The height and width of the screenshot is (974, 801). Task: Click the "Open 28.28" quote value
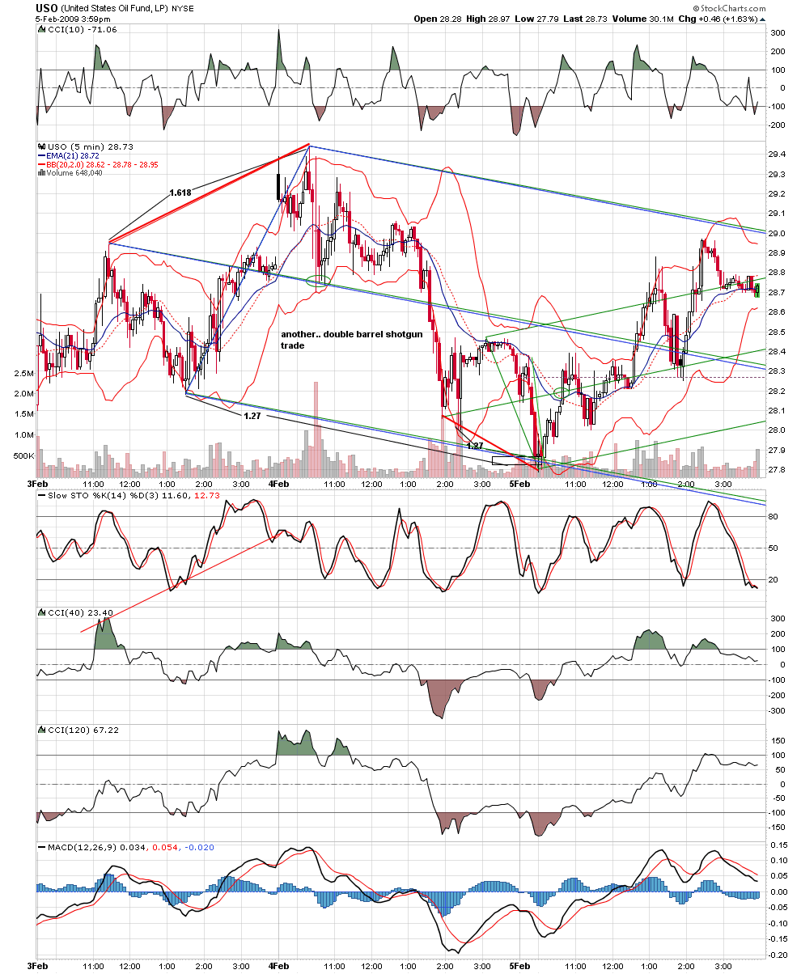click(437, 19)
